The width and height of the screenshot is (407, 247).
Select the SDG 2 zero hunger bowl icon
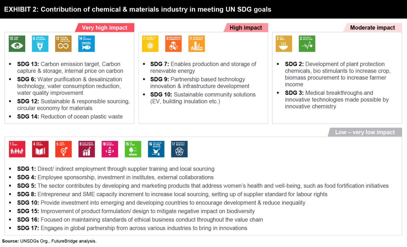coord(284,44)
